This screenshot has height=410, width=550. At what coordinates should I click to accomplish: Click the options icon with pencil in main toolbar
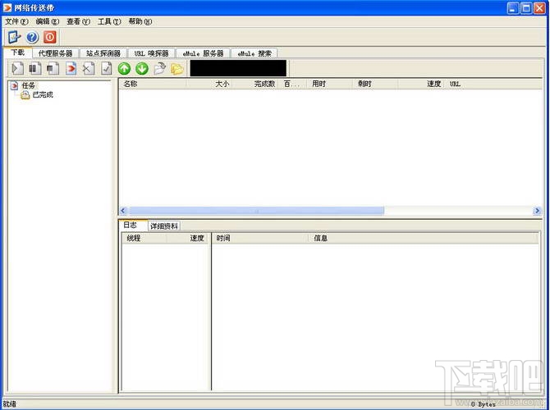point(15,37)
